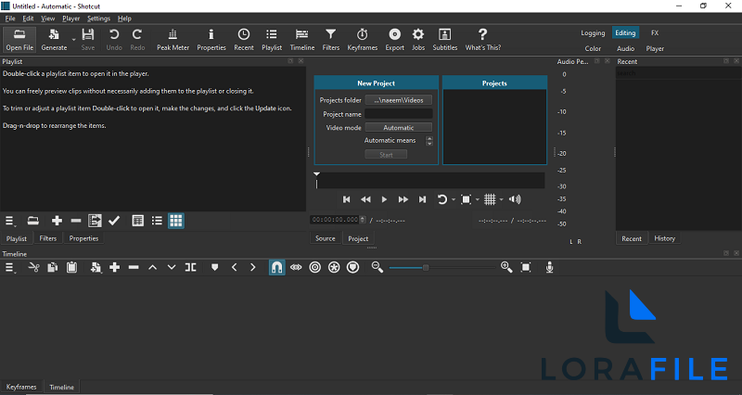This screenshot has width=742, height=395.
Task: Switch to the Logging layout
Action: (593, 33)
